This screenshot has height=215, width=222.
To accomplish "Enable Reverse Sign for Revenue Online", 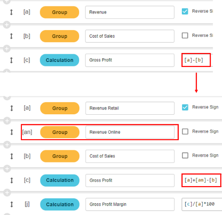I will [x=185, y=131].
